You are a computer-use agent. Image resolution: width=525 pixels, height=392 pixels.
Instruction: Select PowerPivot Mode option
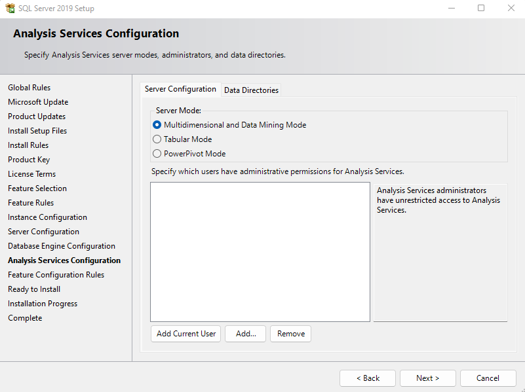coord(157,154)
